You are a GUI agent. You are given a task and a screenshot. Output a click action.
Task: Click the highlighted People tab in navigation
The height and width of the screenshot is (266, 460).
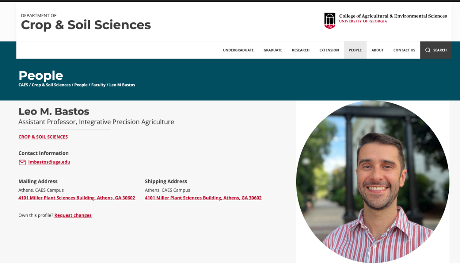click(x=355, y=50)
